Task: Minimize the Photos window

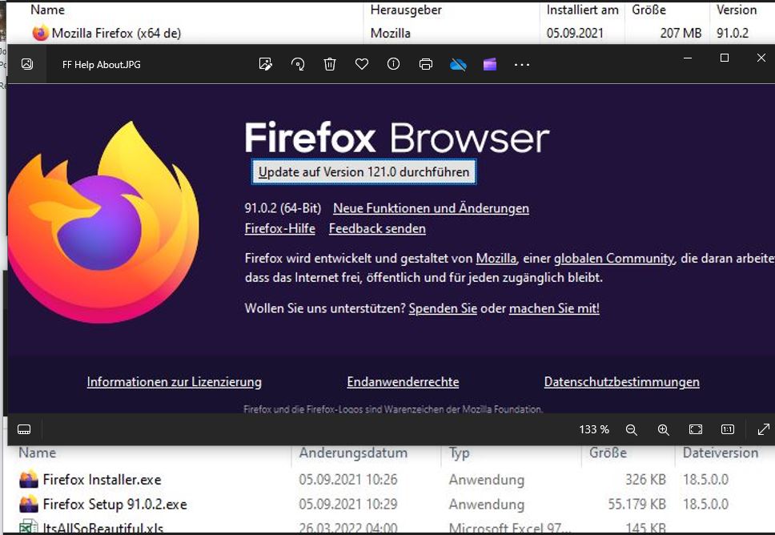Action: click(x=688, y=58)
